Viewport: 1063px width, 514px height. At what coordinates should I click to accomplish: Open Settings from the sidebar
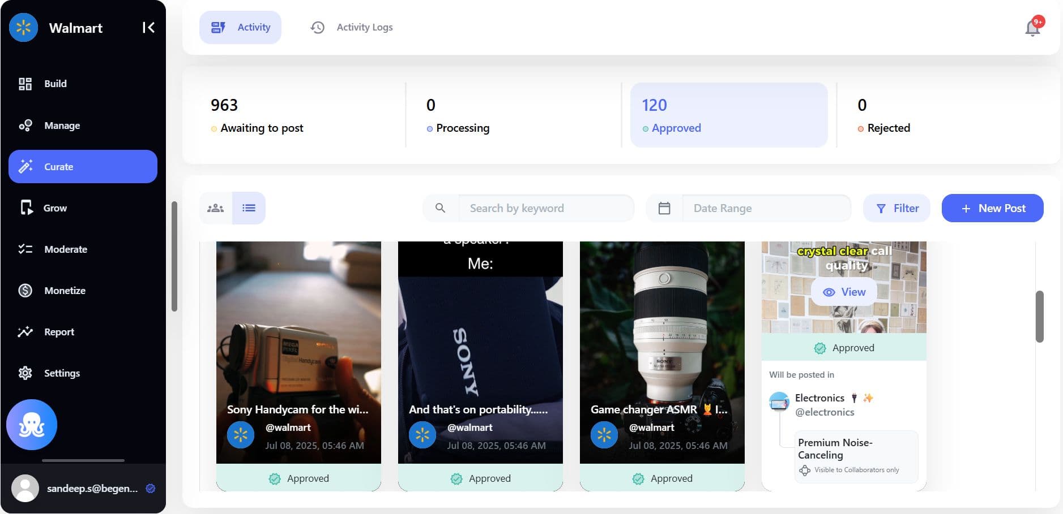(83, 373)
